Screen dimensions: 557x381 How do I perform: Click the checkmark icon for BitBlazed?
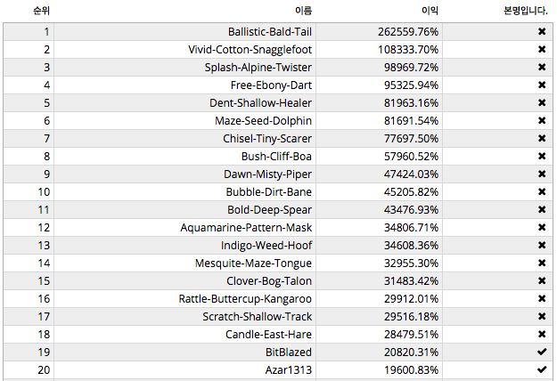tap(541, 352)
